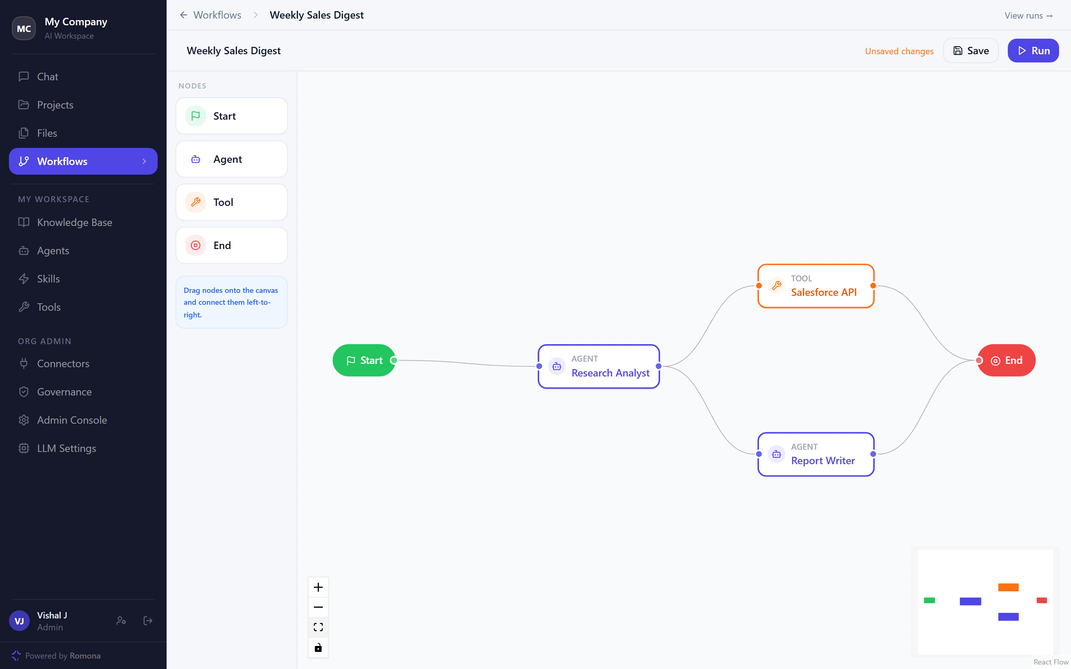Click the Admin Console gear icon
Image resolution: width=1071 pixels, height=669 pixels.
[24, 420]
